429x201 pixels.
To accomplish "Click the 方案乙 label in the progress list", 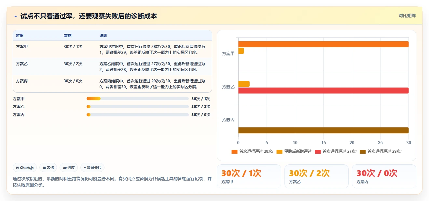I will pyautogui.click(x=19, y=107).
